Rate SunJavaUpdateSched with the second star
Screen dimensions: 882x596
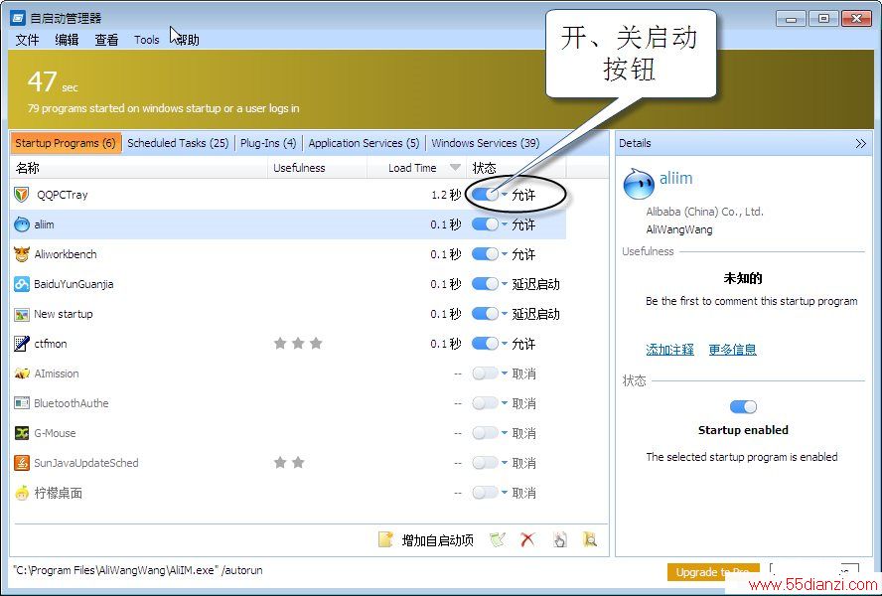coord(298,462)
